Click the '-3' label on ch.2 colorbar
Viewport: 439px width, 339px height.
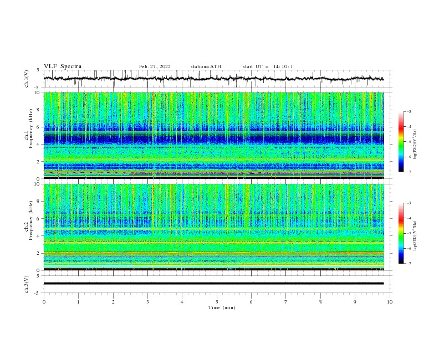click(x=409, y=203)
